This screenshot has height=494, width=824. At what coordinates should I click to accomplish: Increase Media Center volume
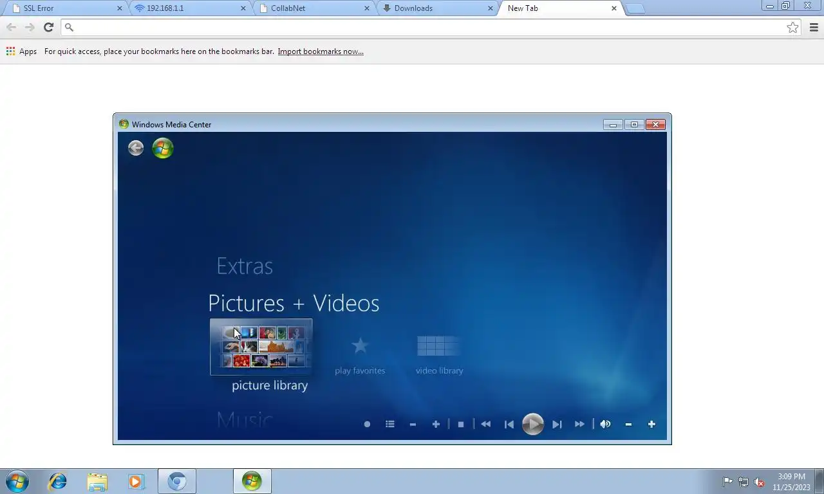coord(651,425)
